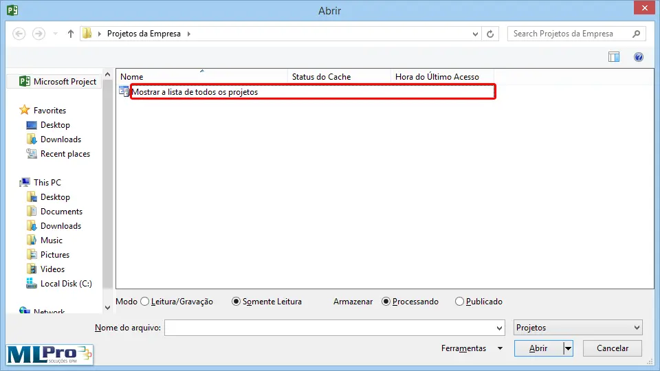The image size is (660, 371).
Task: Click the Cancelar button
Action: point(613,348)
